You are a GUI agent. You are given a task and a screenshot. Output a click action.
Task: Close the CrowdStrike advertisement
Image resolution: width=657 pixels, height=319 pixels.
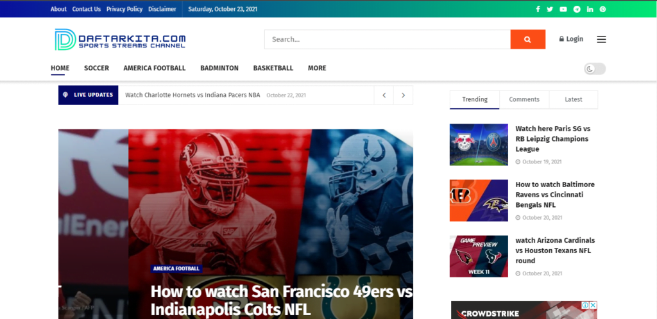point(593,305)
